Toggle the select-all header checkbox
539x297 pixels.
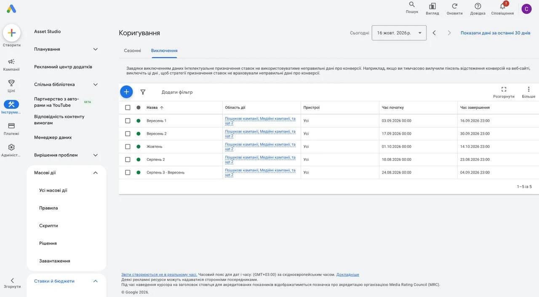coord(128,108)
